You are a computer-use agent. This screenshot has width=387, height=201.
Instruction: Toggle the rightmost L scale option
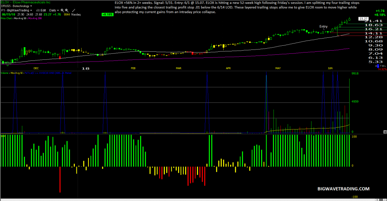pos(385,66)
